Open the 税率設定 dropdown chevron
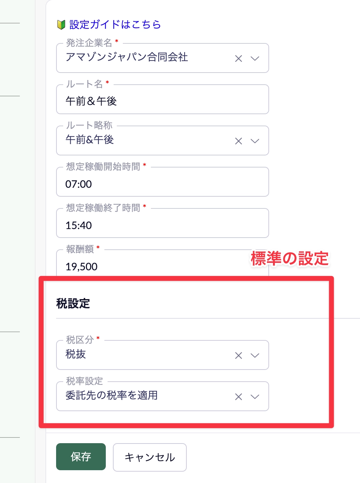Screen dimensions: 360x483 (255, 397)
